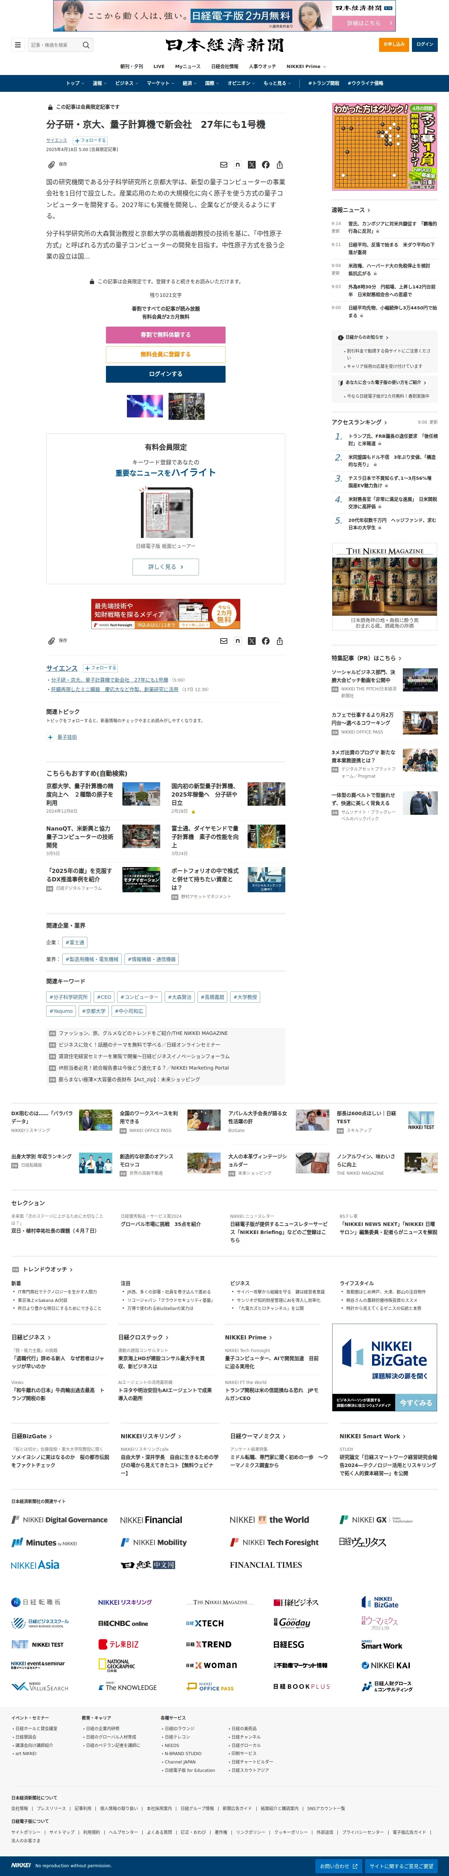Image resolution: width=449 pixels, height=1876 pixels.
Task: Share article by email using top envelope icon
Action: [x=224, y=165]
